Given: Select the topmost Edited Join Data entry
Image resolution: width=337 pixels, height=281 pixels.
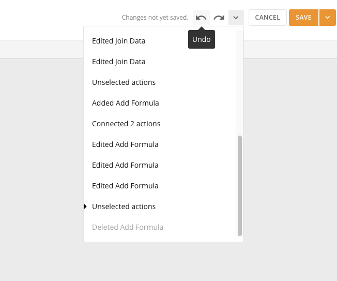Looking at the screenshot, I should 118,41.
